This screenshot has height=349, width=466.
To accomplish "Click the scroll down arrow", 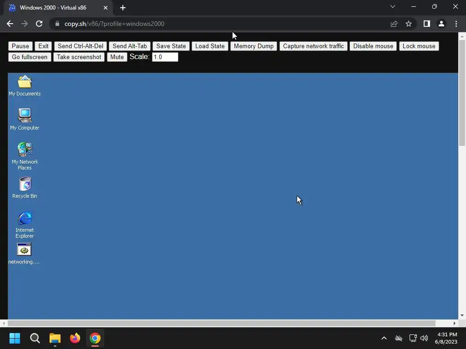I will 462,315.
